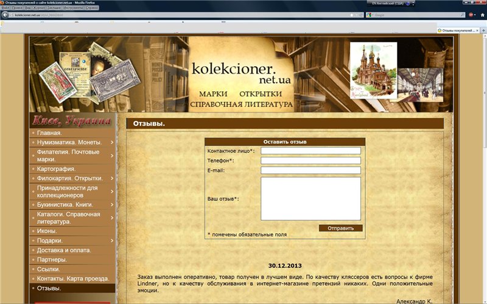The image size is (487, 304).
Task: Click the Контактное лицо input field
Action: [x=310, y=151]
